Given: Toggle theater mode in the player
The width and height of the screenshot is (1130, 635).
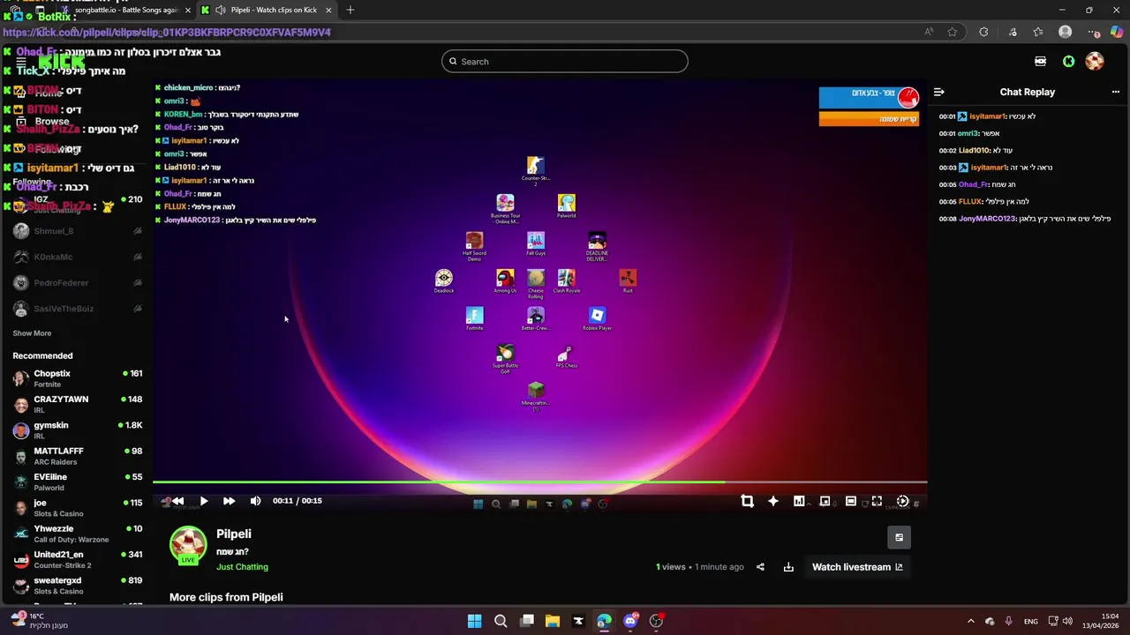Looking at the screenshot, I should [x=851, y=501].
